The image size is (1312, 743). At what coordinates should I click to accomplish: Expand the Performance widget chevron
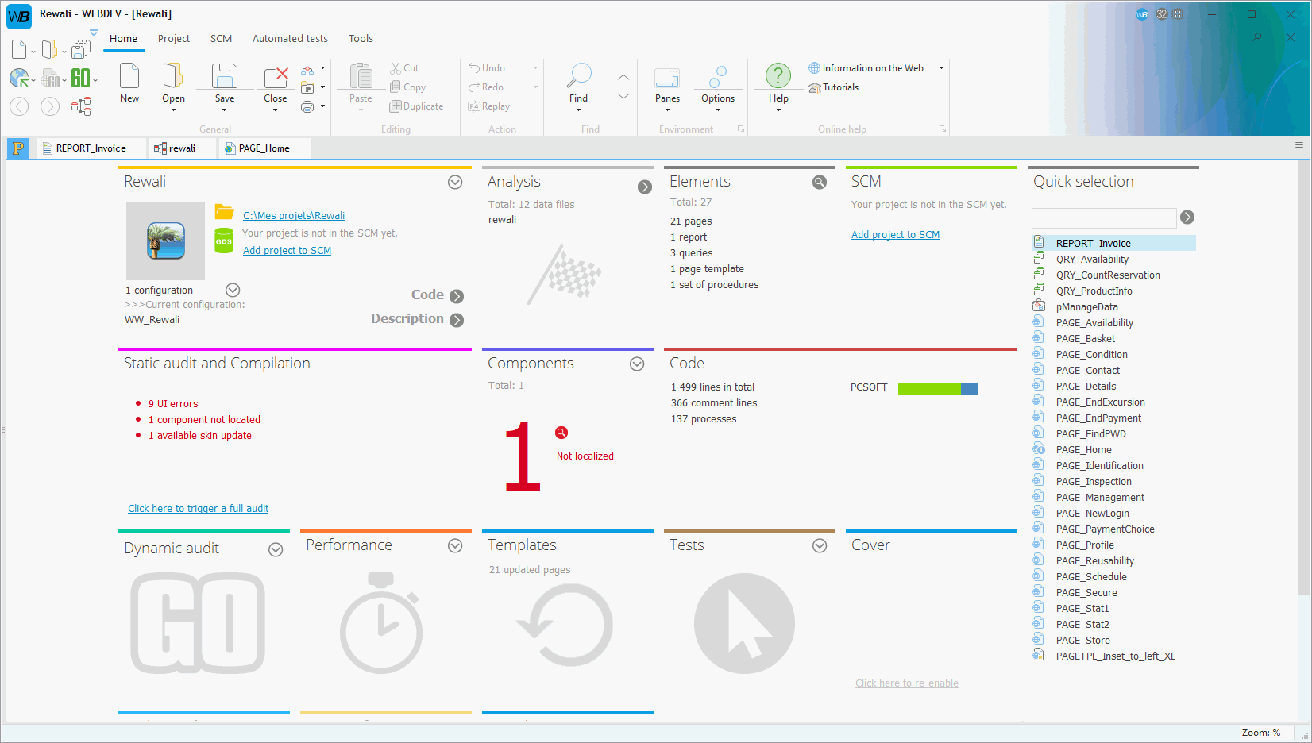(455, 546)
